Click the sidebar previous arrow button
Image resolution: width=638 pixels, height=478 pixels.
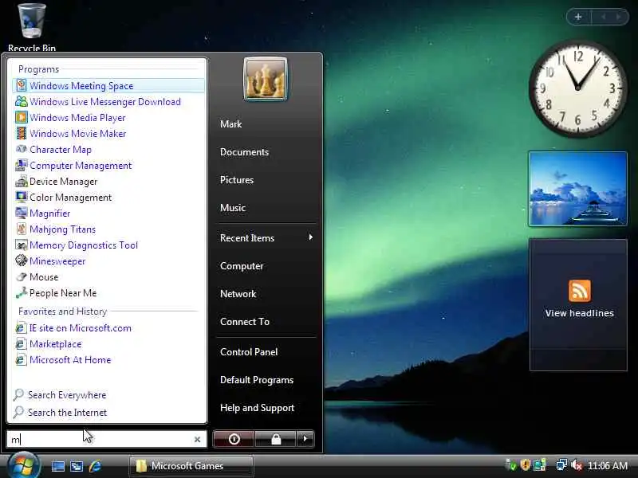point(603,17)
